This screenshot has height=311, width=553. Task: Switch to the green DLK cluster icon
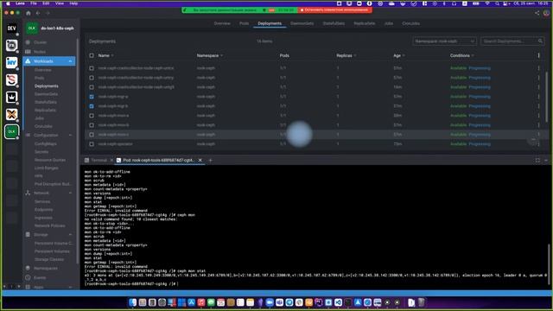coord(11,131)
